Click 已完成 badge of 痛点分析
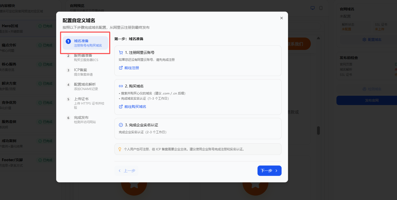The height and width of the screenshot is (200, 397). click(x=45, y=45)
